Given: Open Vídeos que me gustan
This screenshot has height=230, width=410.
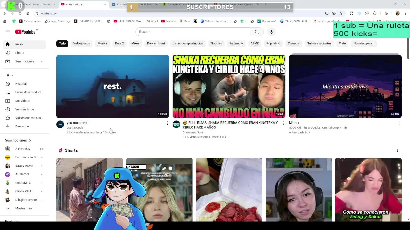Looking at the screenshot, I should pyautogui.click(x=24, y=118).
